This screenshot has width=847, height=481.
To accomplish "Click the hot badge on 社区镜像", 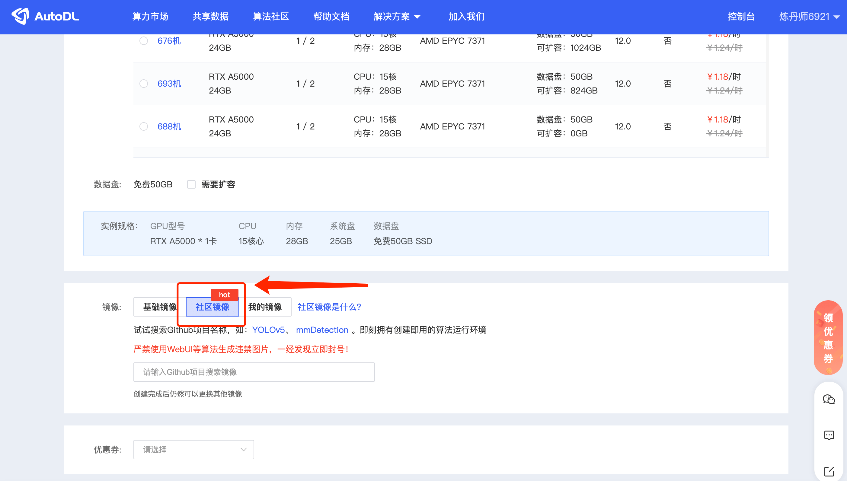I will coord(224,295).
